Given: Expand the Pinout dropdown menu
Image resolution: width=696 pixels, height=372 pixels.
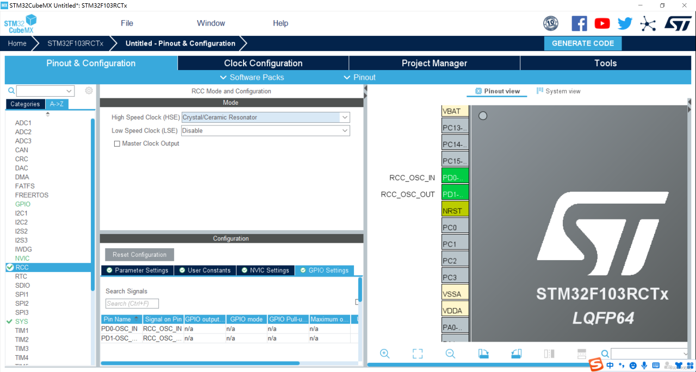Looking at the screenshot, I should click(x=359, y=77).
